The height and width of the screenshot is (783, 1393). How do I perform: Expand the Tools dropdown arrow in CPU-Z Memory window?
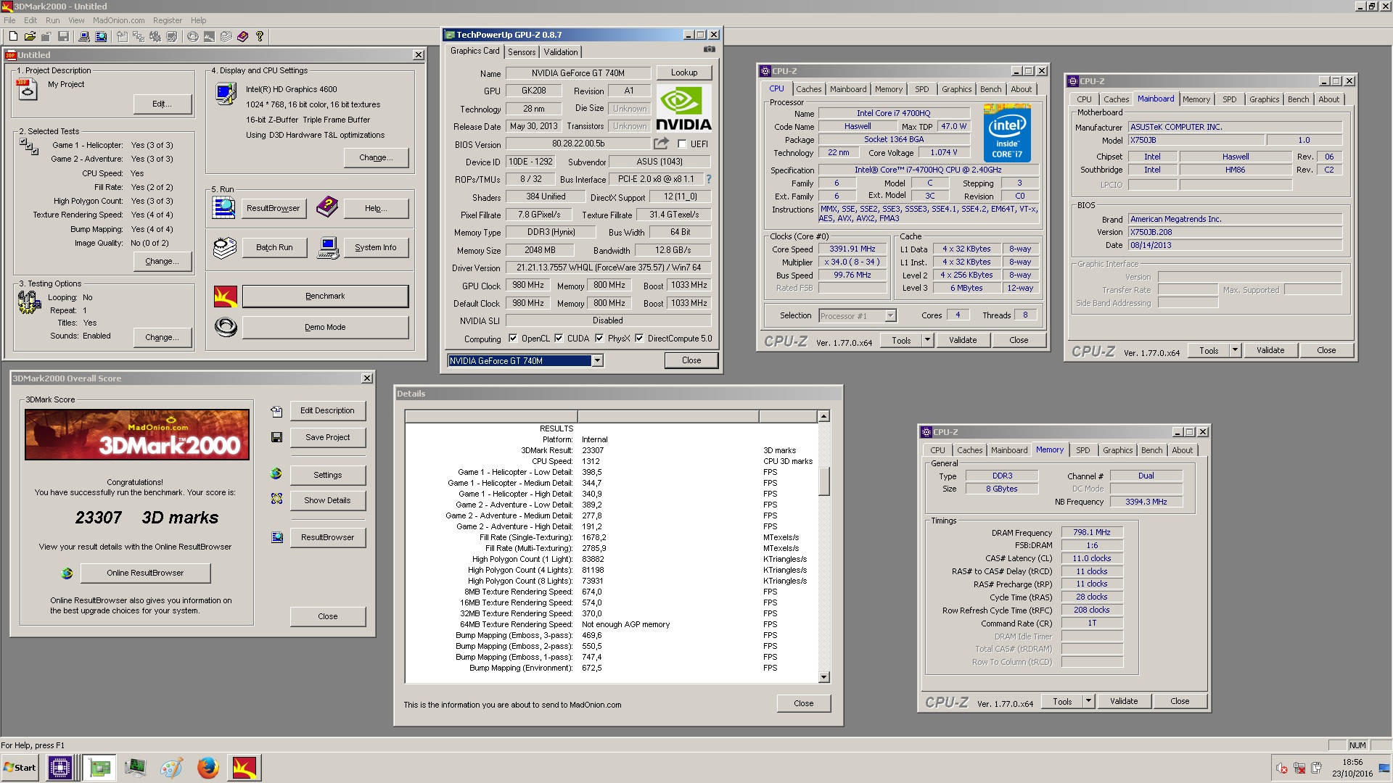click(1088, 701)
